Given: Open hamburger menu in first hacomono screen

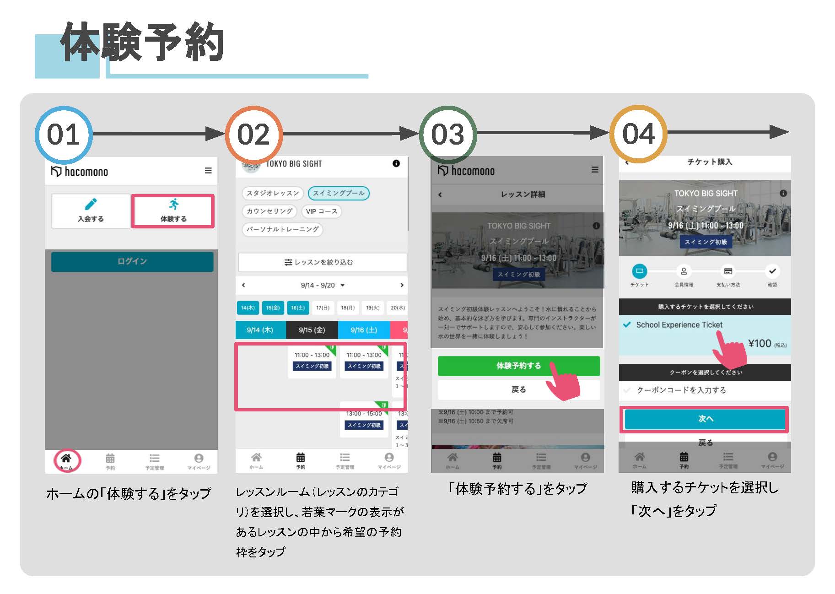Looking at the screenshot, I should point(208,171).
